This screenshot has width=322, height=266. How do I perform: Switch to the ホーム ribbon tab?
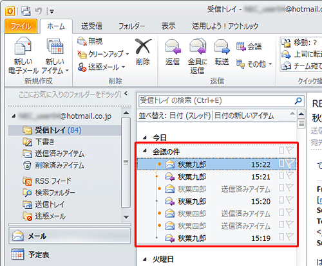tap(56, 26)
